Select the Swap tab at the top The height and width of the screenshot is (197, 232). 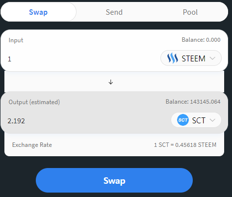(x=38, y=12)
